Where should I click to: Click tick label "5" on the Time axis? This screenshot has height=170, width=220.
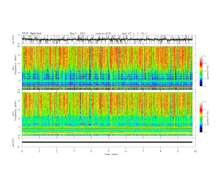point(109,151)
